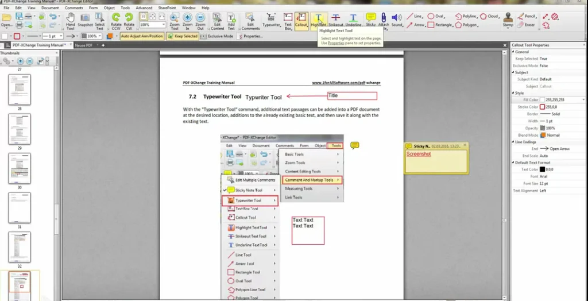Toggle Exclusive Mode
This screenshot has width=588, height=301.
[217, 36]
